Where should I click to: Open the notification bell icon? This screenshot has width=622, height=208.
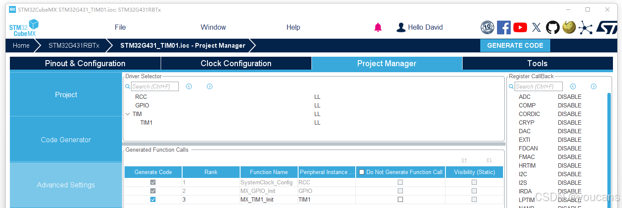[x=378, y=28]
